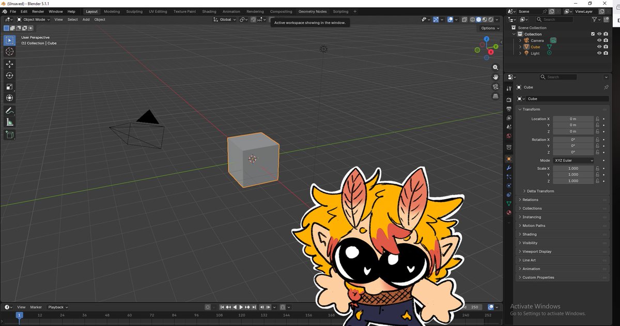Select the Measure tool
The image size is (620, 326).
(9, 122)
